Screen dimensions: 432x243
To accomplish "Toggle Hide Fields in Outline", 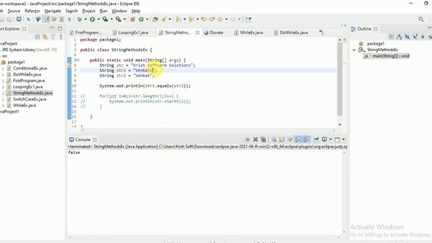I will [x=407, y=37].
